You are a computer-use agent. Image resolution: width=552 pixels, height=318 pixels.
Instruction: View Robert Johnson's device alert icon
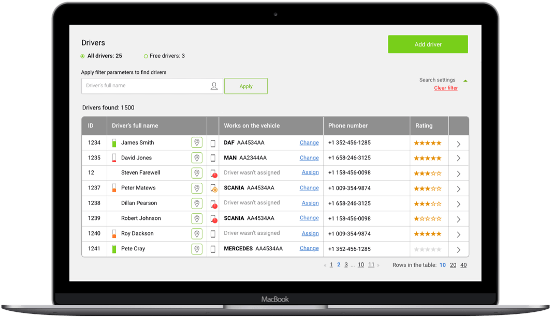[x=214, y=219]
